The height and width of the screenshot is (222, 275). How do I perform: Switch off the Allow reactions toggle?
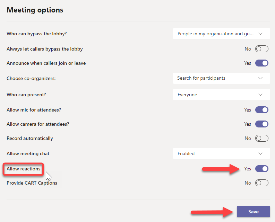pyautogui.click(x=261, y=169)
